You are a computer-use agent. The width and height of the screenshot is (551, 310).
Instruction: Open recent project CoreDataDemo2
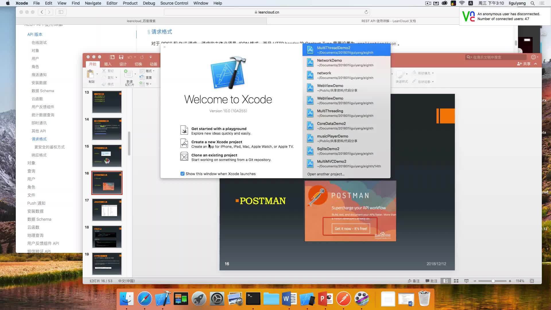(x=346, y=126)
